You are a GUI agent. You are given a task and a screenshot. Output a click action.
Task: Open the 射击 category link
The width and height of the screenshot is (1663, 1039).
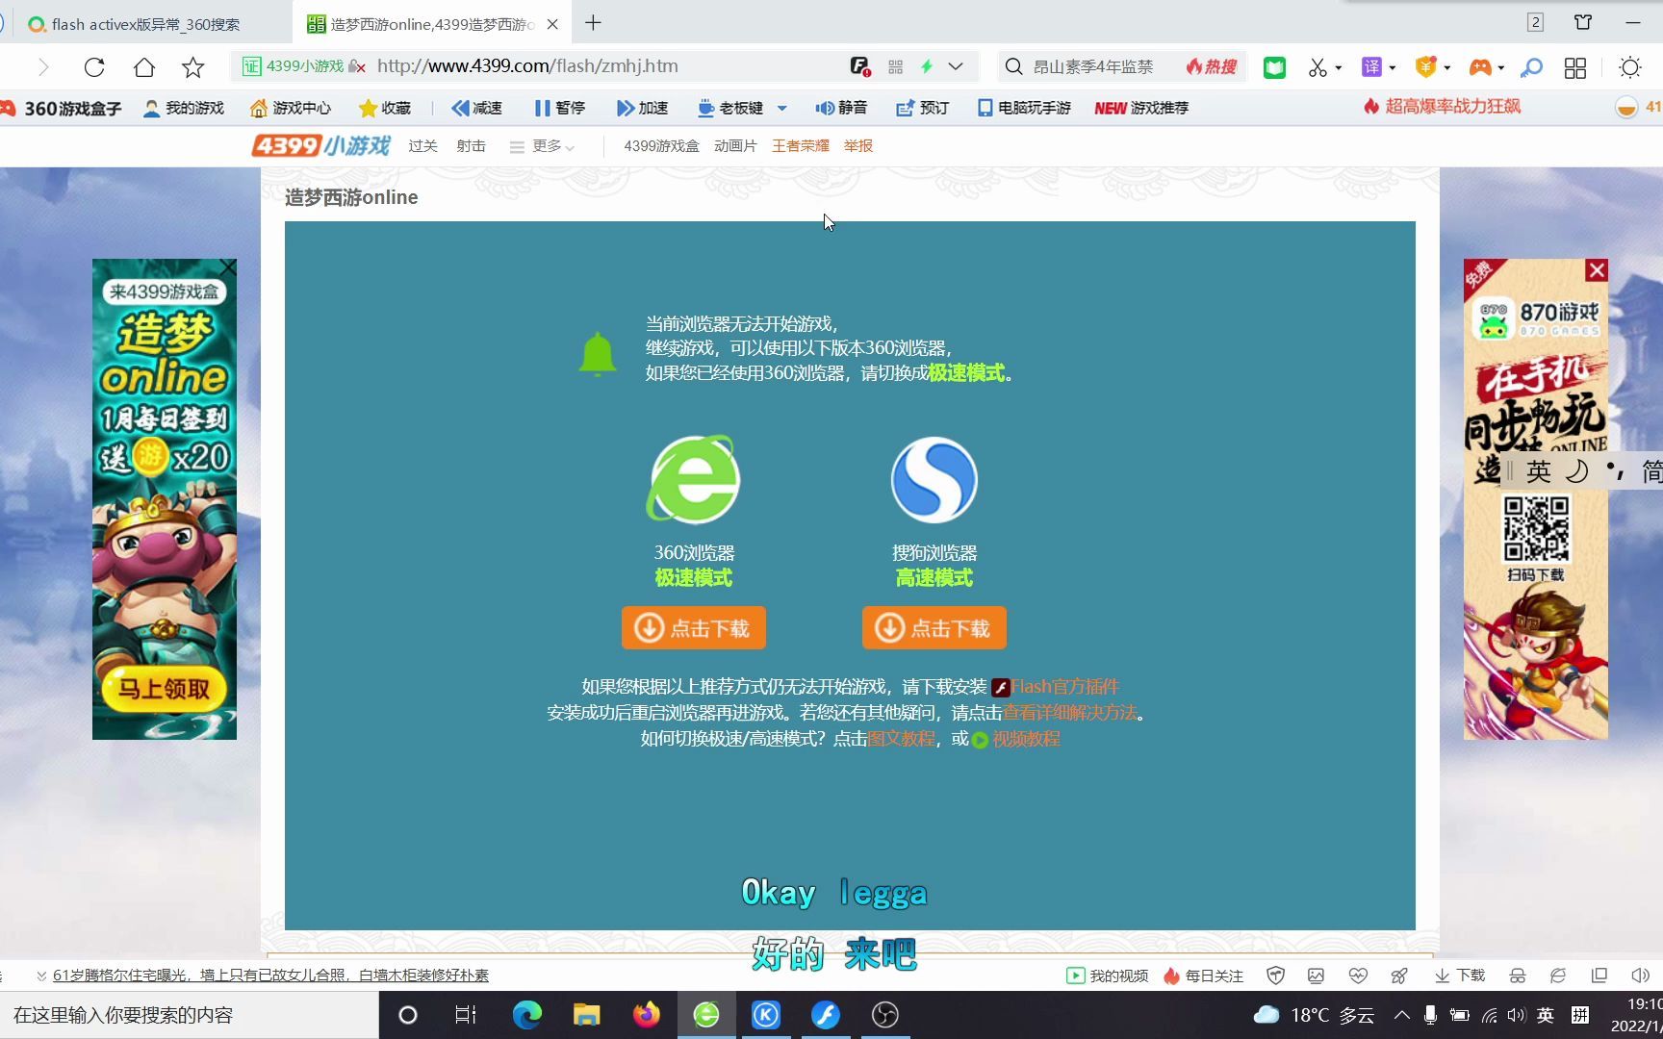471,146
